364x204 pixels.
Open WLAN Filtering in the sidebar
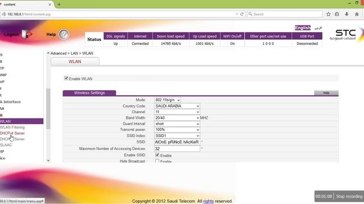[x=13, y=127]
